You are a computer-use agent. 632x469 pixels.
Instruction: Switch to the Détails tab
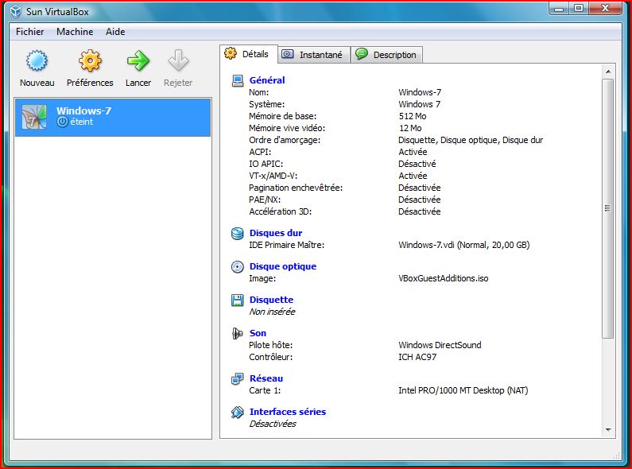[x=249, y=54]
